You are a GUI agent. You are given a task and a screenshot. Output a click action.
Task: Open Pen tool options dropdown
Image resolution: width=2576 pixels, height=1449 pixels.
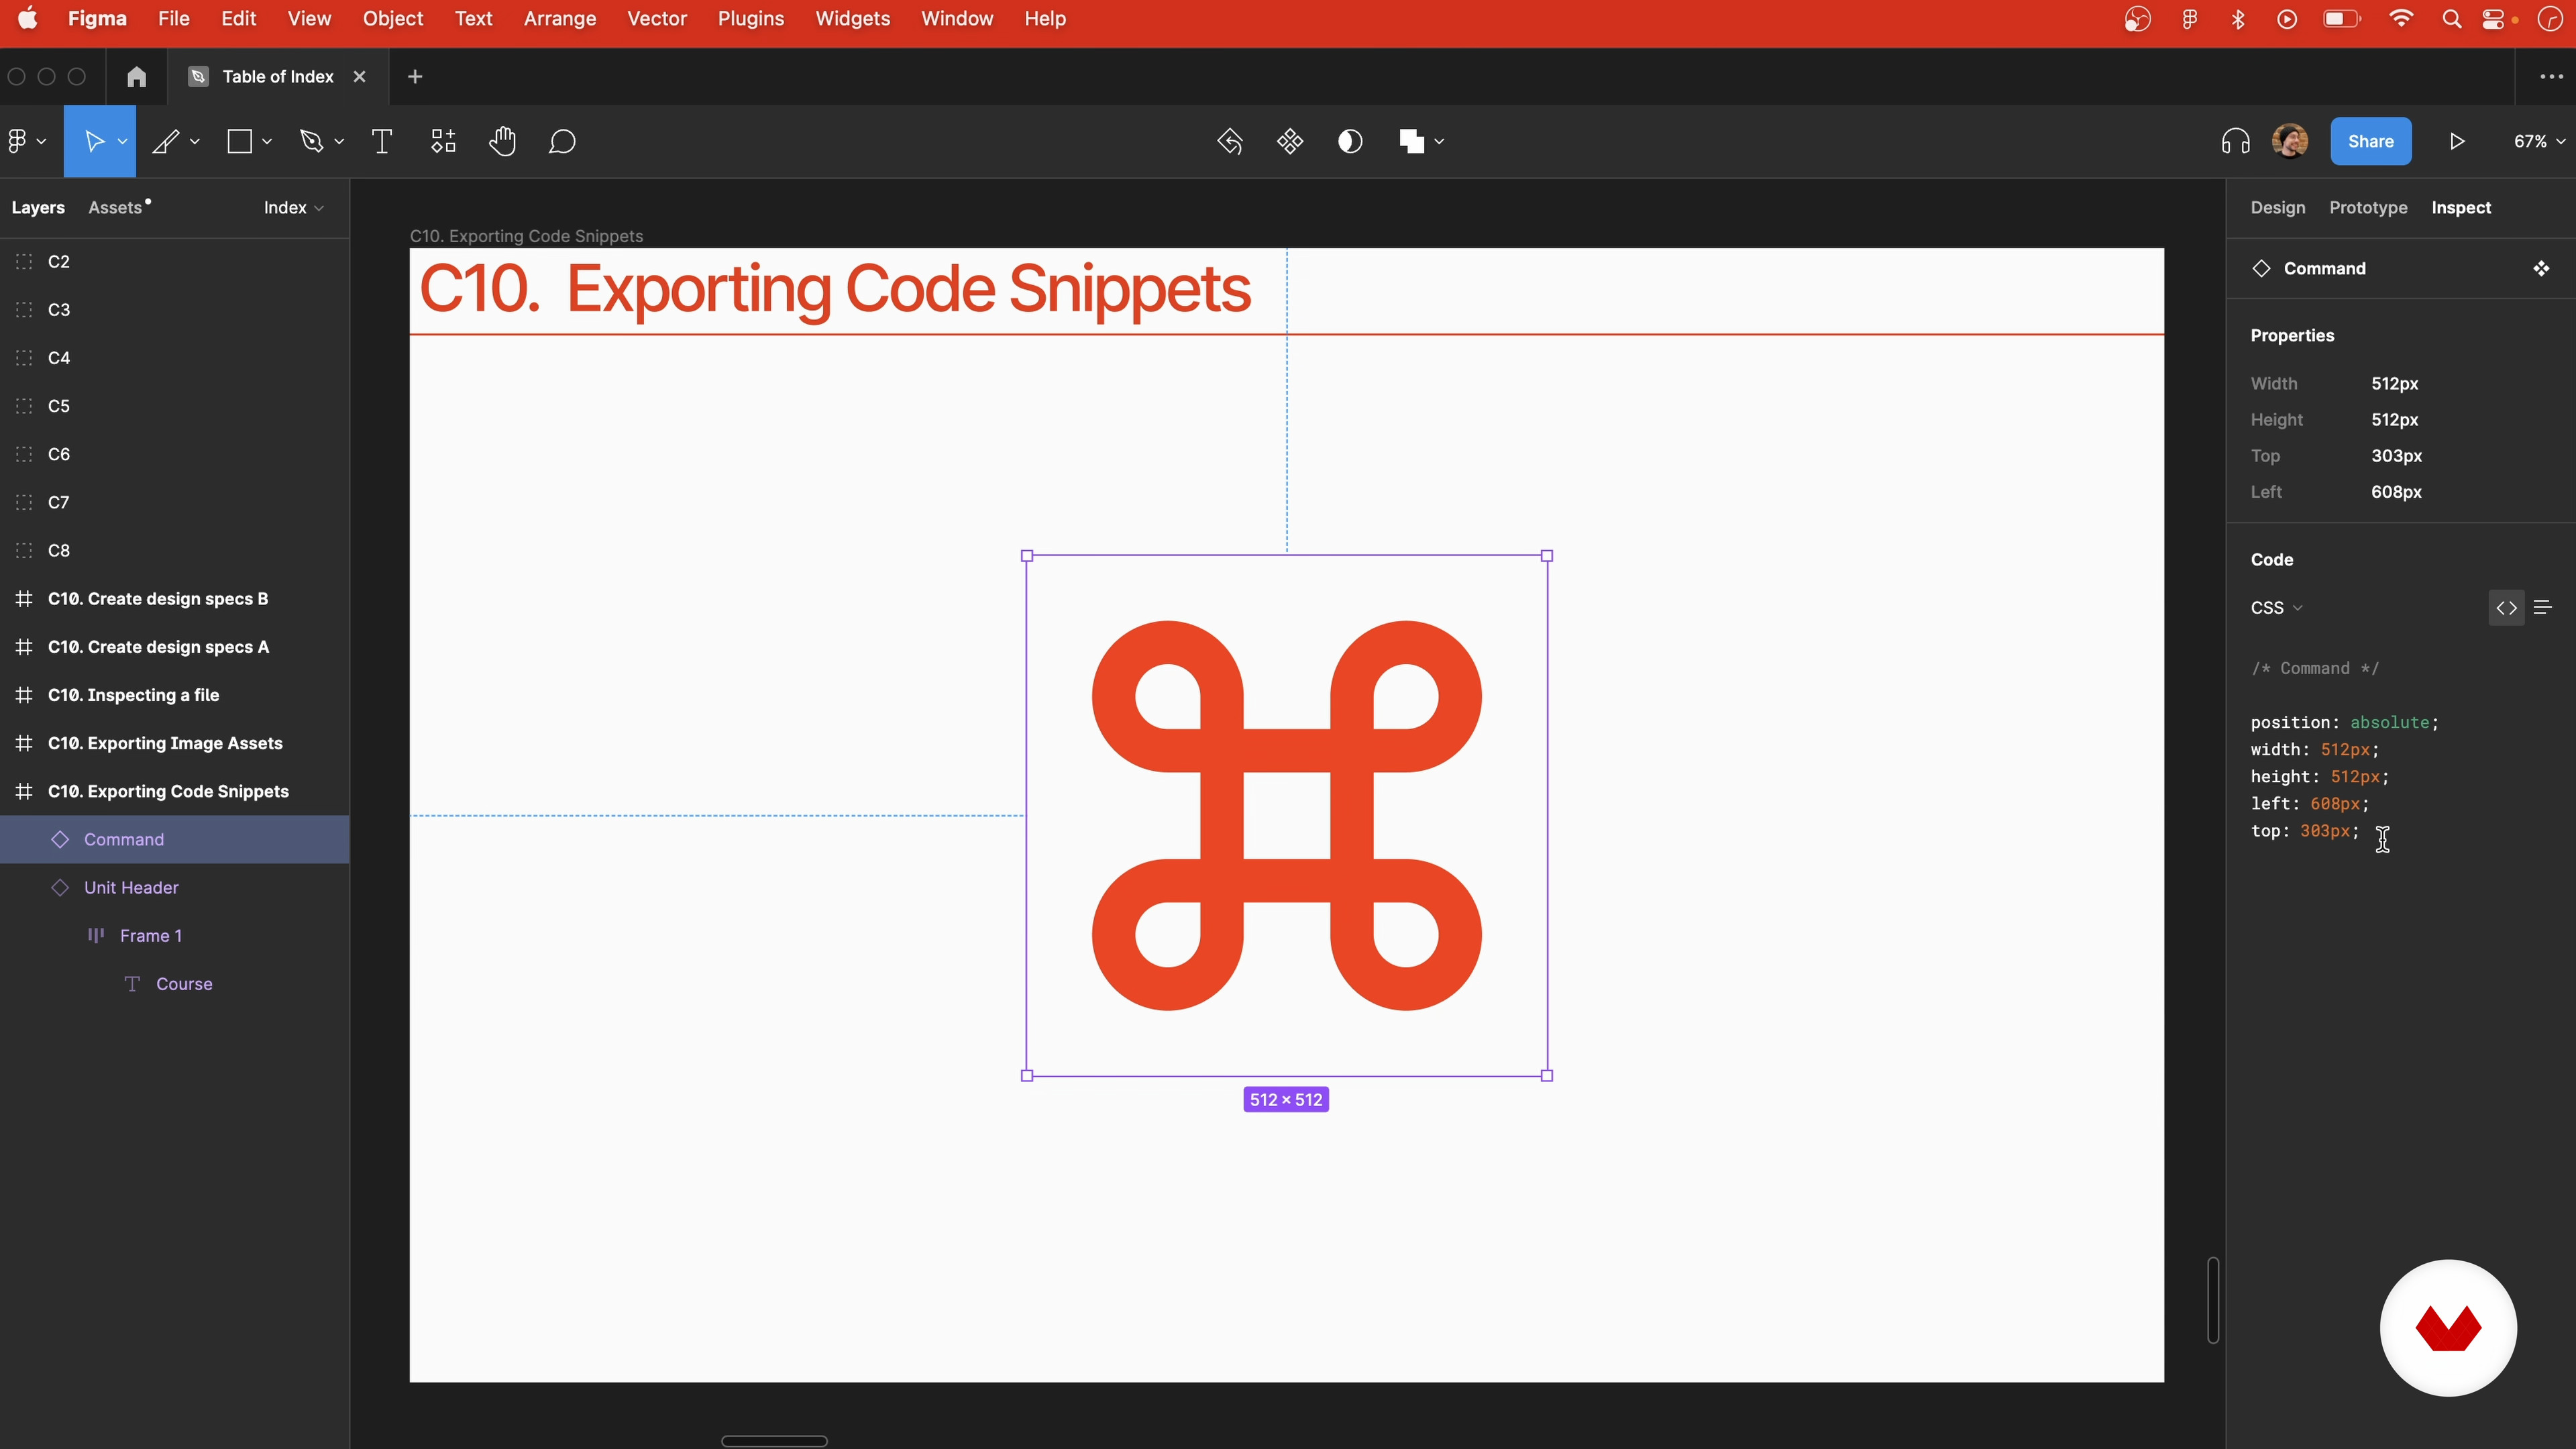click(x=339, y=142)
